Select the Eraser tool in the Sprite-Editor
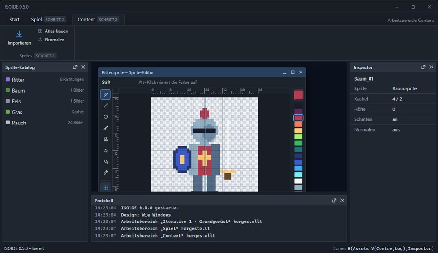The height and width of the screenshot is (253, 438). click(x=105, y=150)
